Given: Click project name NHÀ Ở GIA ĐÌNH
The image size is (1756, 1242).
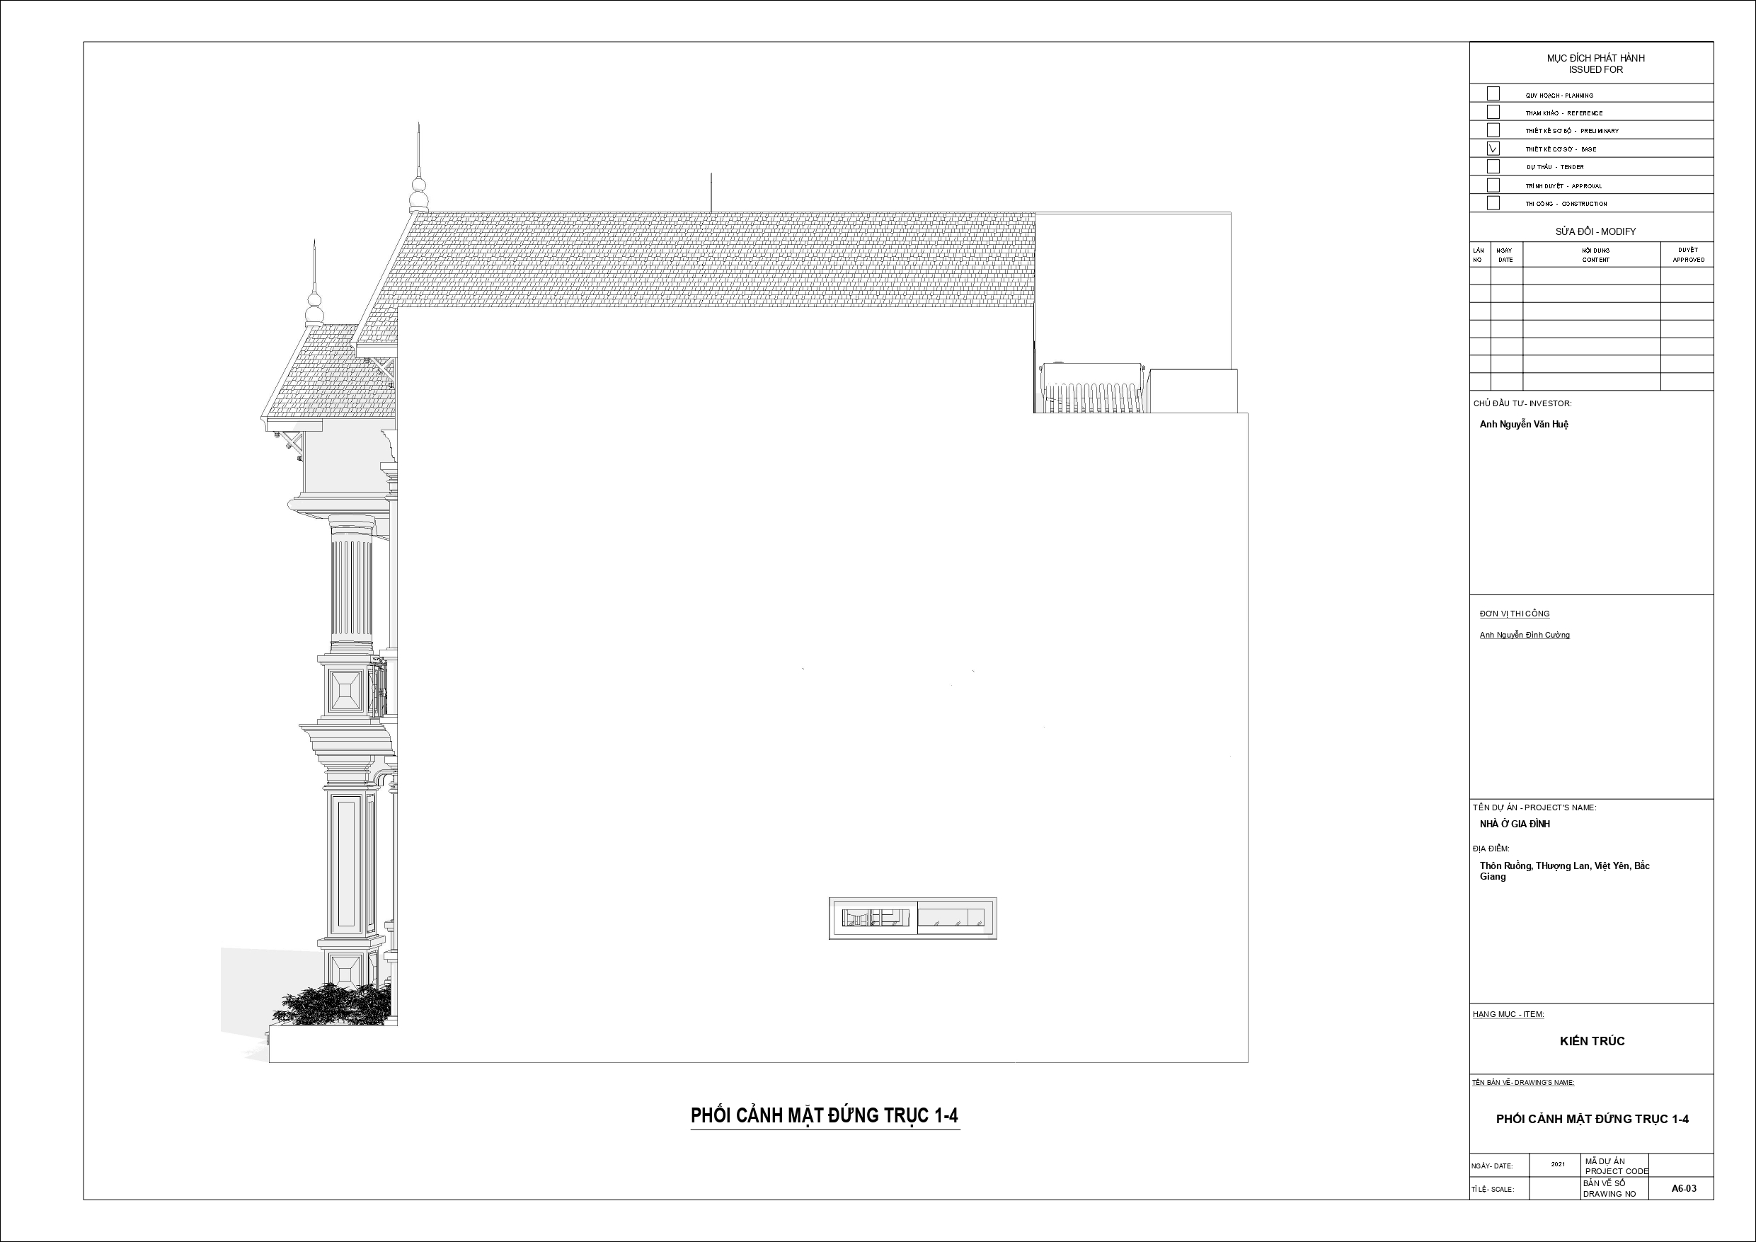Looking at the screenshot, I should click(x=1515, y=824).
